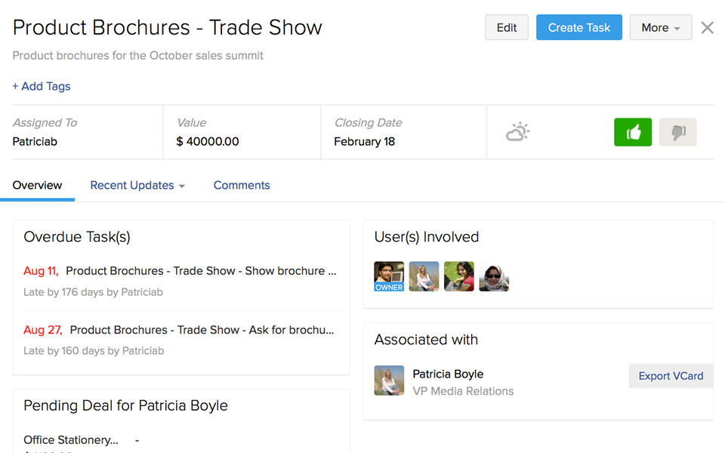This screenshot has height=453, width=725.
Task: Open Patricia Boyle's contact photo
Action: pos(389,381)
